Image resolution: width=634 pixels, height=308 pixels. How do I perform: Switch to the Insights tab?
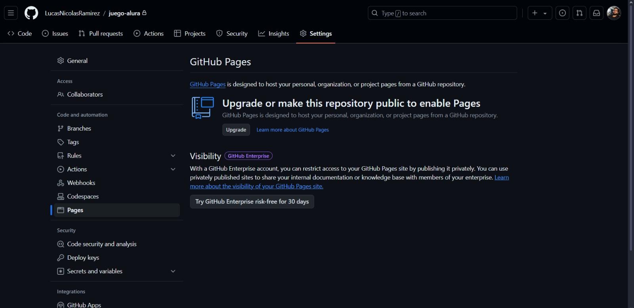(x=274, y=34)
